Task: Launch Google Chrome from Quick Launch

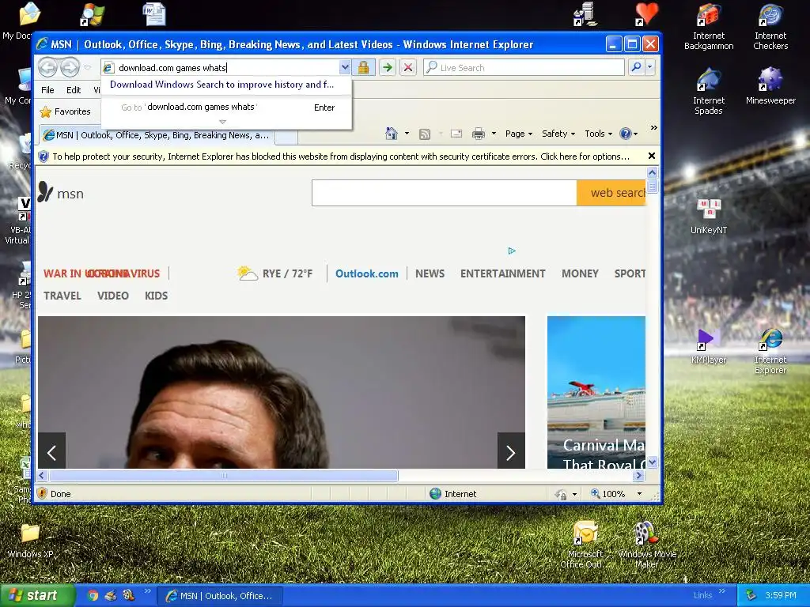Action: point(93,596)
